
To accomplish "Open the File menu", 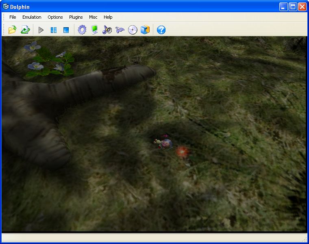I will click(x=13, y=17).
